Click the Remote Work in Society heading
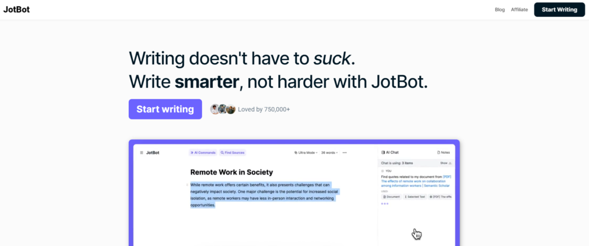Image resolution: width=589 pixels, height=246 pixels. click(x=231, y=172)
